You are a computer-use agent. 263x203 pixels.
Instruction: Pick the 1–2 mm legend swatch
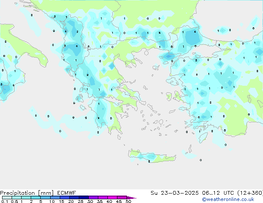pyautogui.click(x=26, y=198)
